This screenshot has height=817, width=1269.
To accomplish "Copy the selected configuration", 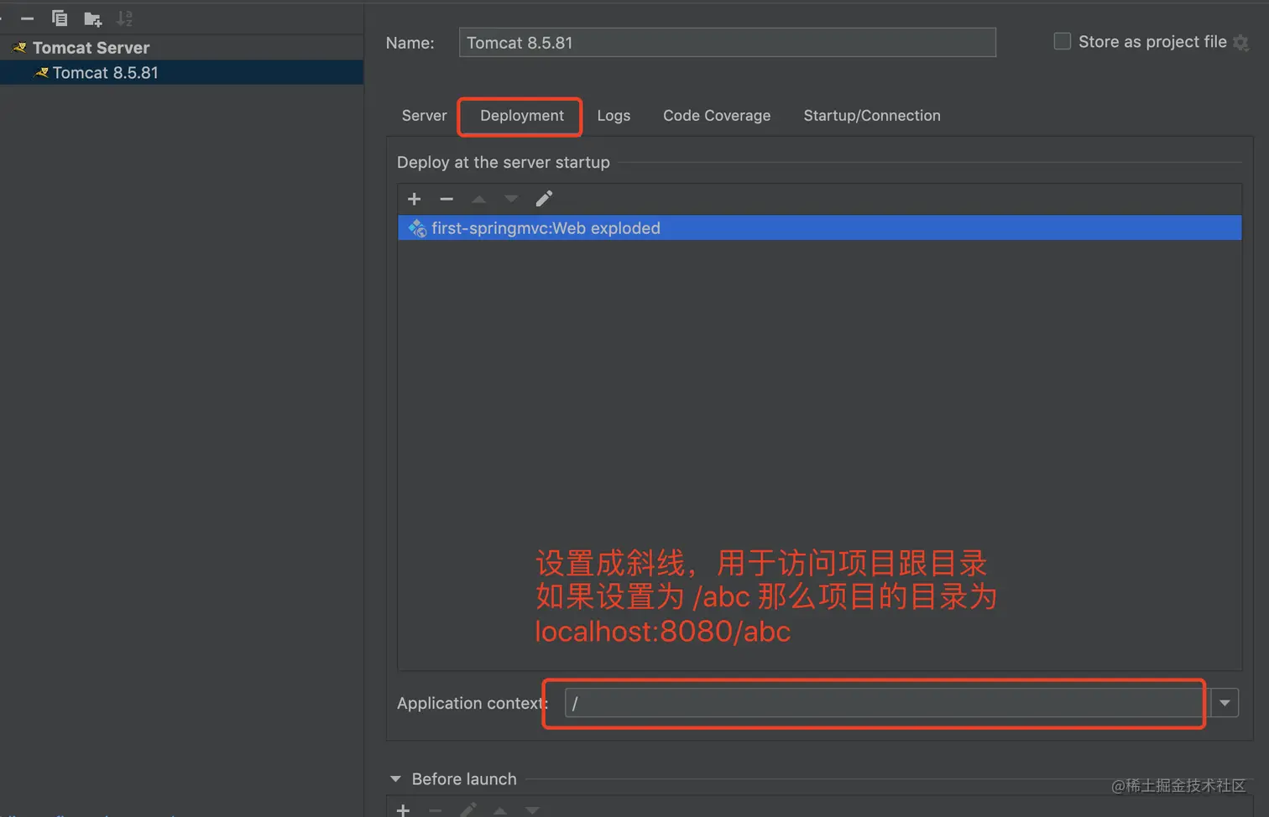I will coord(59,18).
